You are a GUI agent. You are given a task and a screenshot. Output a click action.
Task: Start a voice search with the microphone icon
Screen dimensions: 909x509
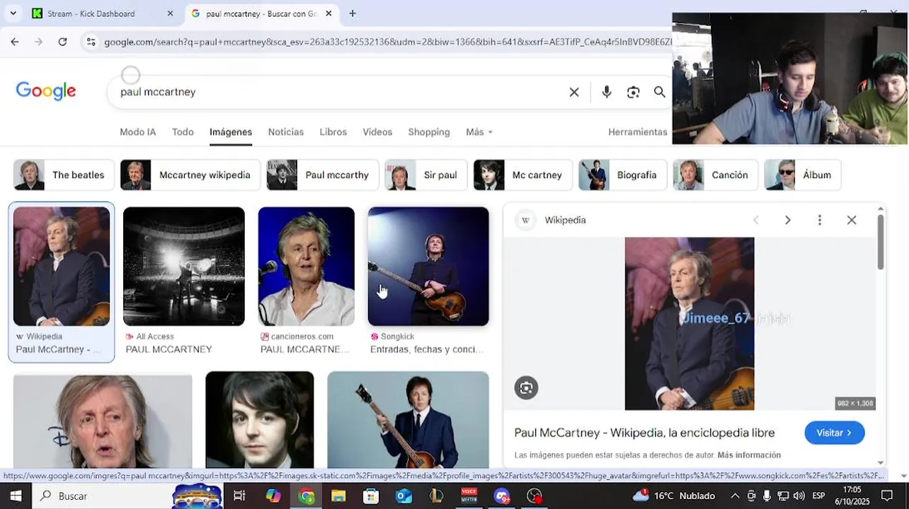point(607,92)
